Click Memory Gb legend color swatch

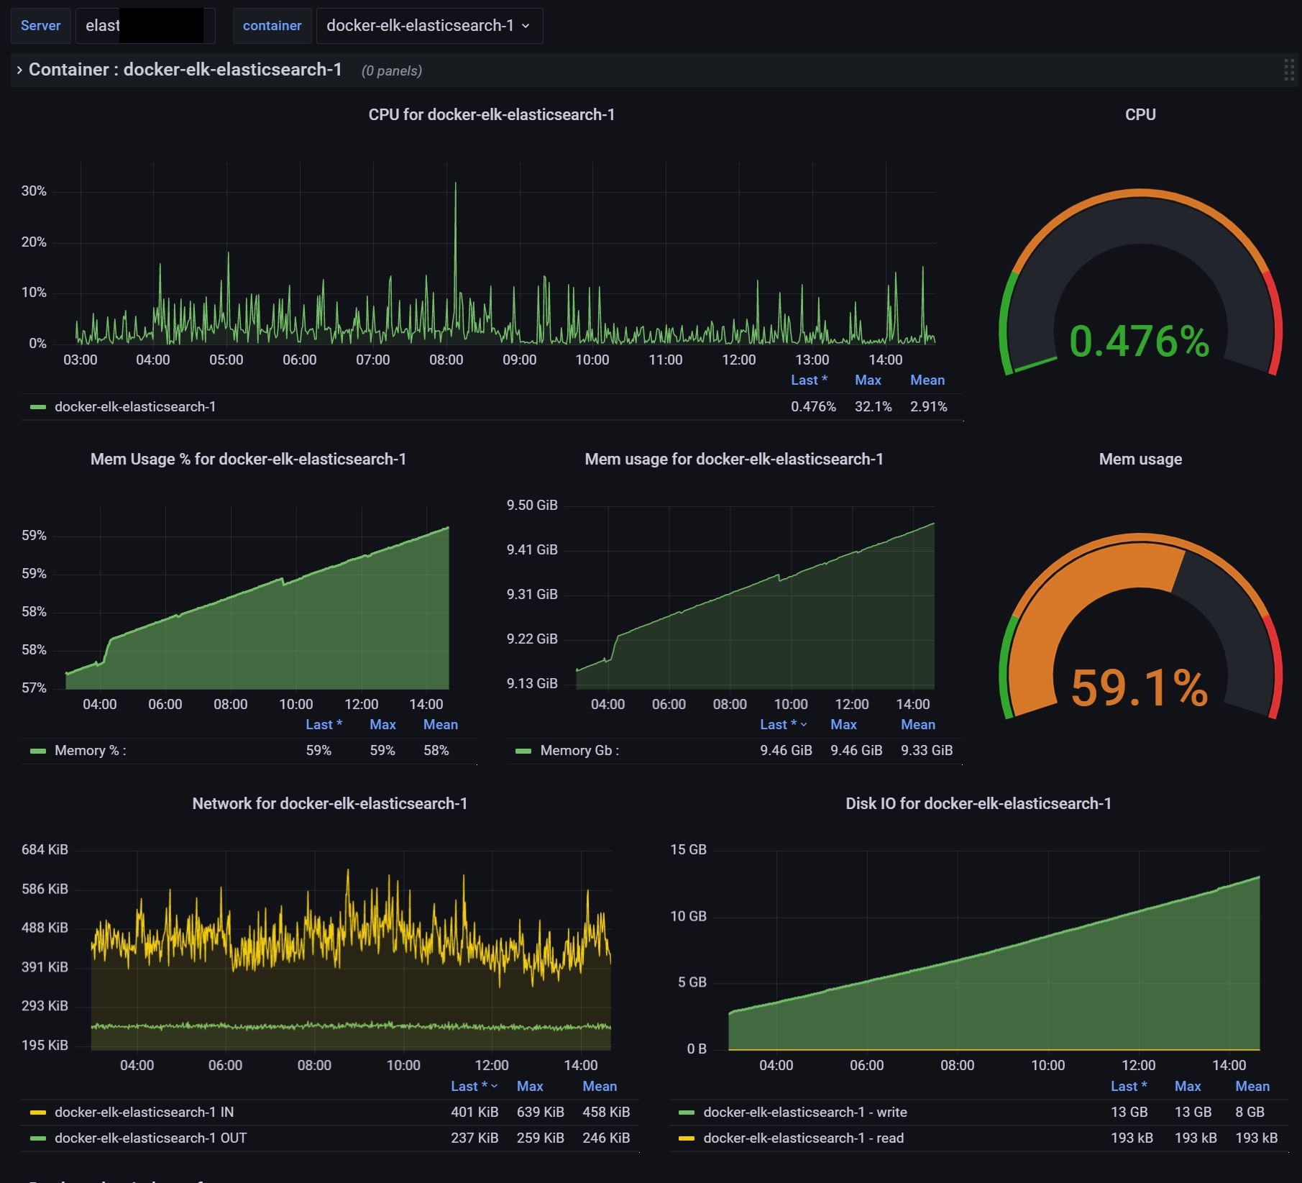click(523, 751)
